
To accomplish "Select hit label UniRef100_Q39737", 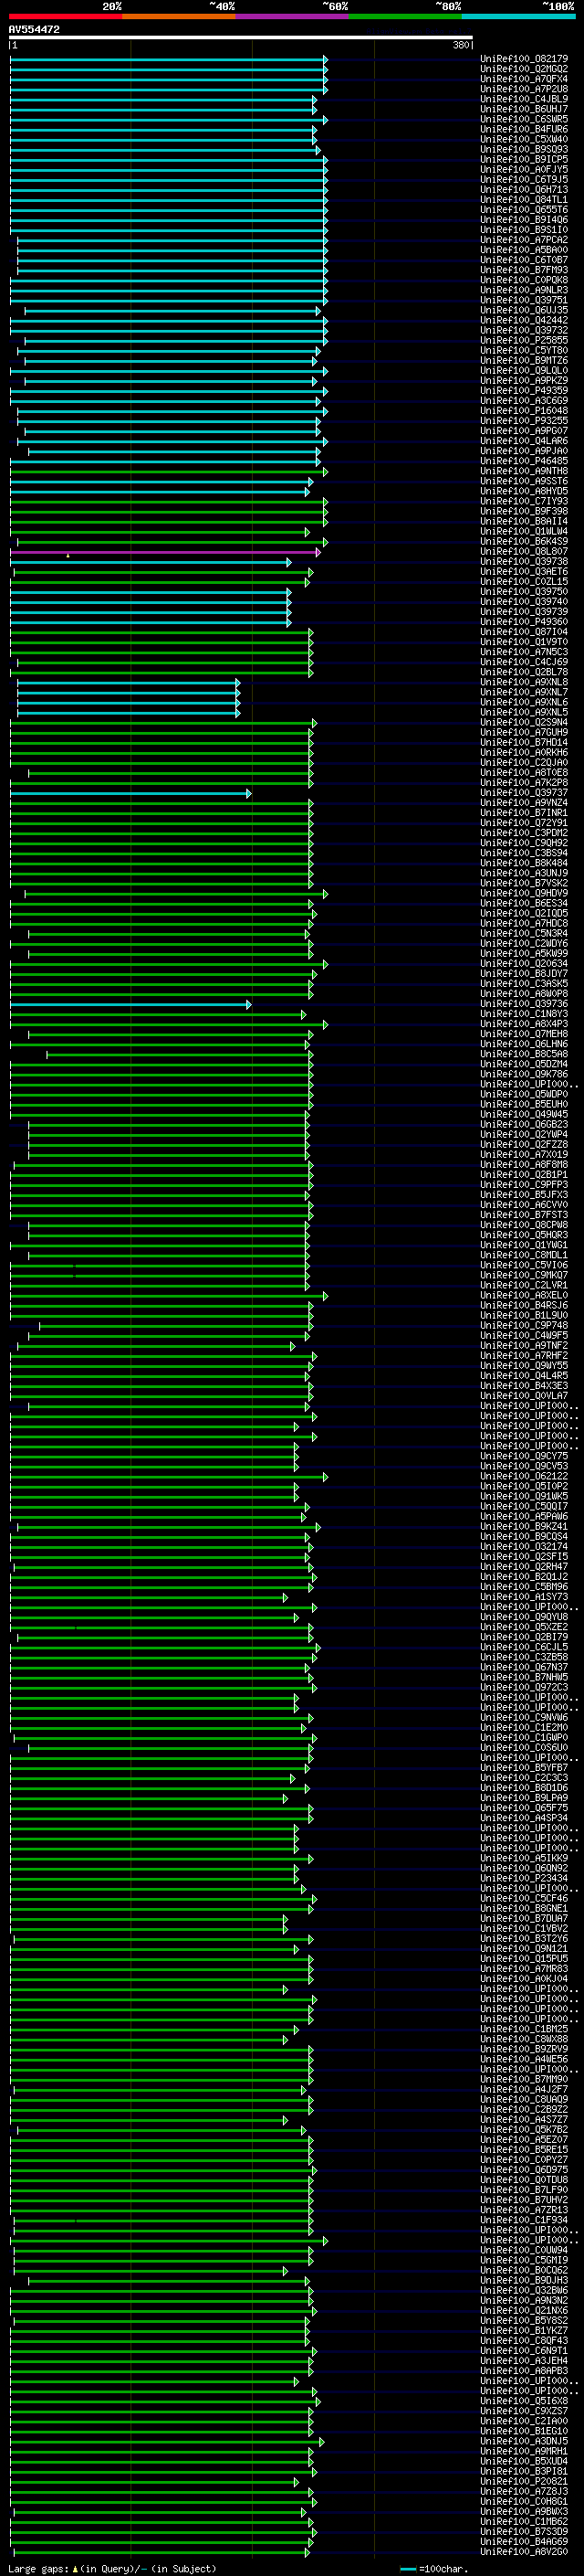I will tap(524, 793).
